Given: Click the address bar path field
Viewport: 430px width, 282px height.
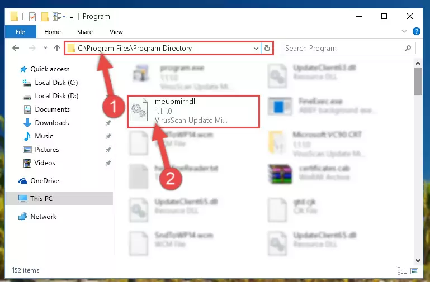Looking at the screenshot, I should (x=163, y=48).
